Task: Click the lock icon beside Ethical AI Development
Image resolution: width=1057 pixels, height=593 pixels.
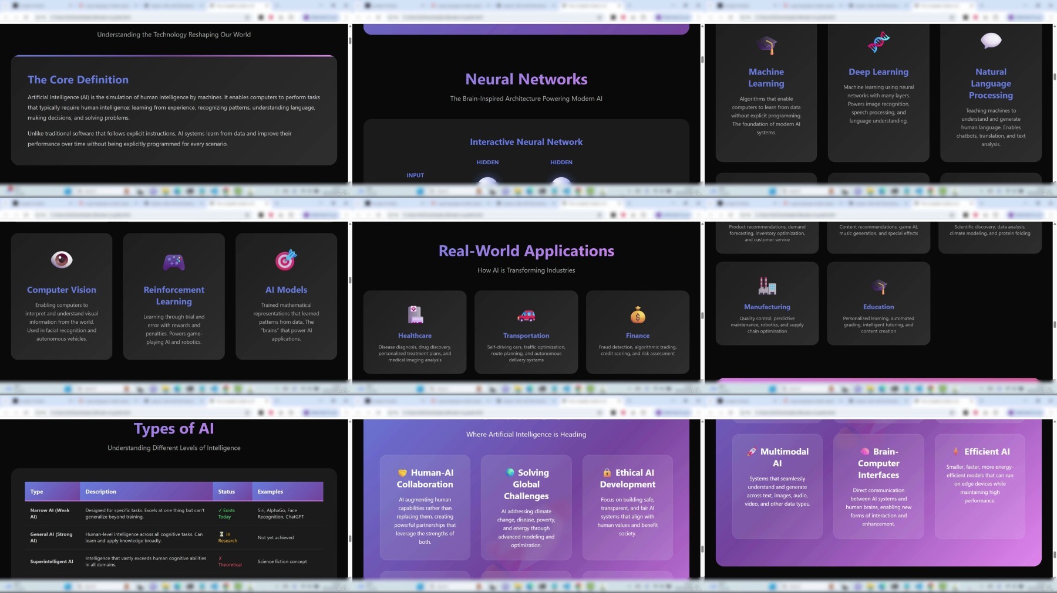Action: (x=607, y=473)
